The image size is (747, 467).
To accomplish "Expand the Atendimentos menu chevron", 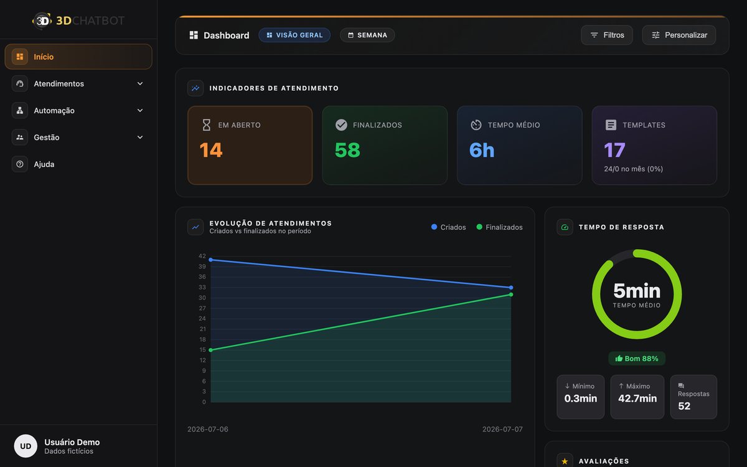I will [x=140, y=83].
